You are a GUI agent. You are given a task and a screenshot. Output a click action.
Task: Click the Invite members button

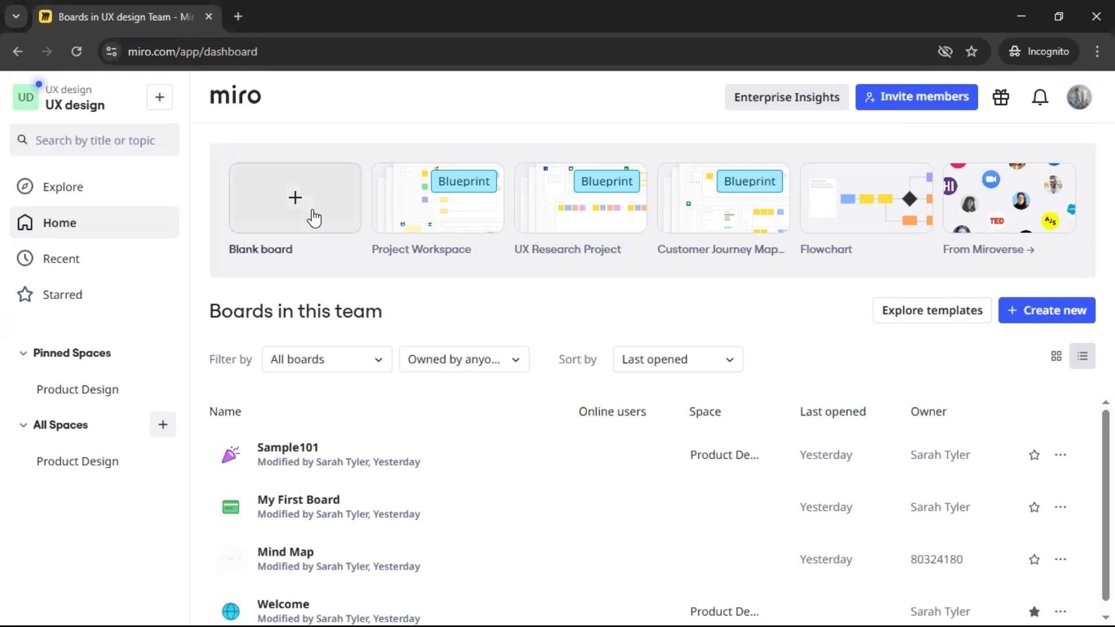coord(916,97)
